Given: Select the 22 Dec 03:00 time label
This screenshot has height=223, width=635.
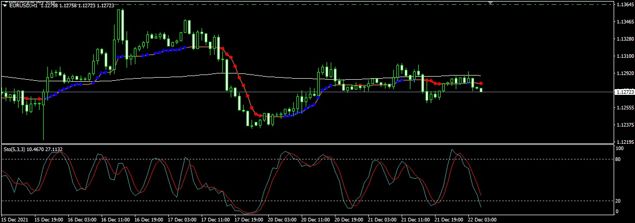Looking at the screenshot, I should coord(482,220).
